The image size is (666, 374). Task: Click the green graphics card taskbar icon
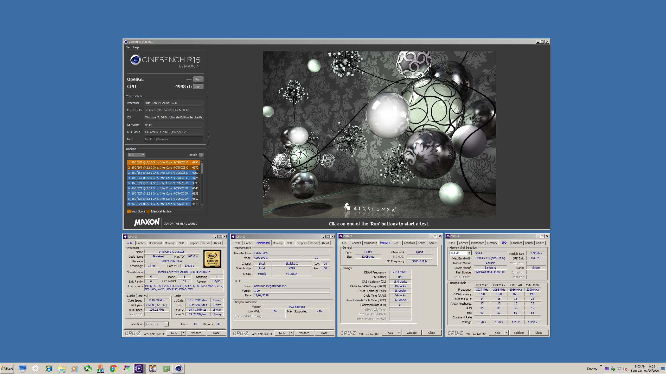[166, 368]
